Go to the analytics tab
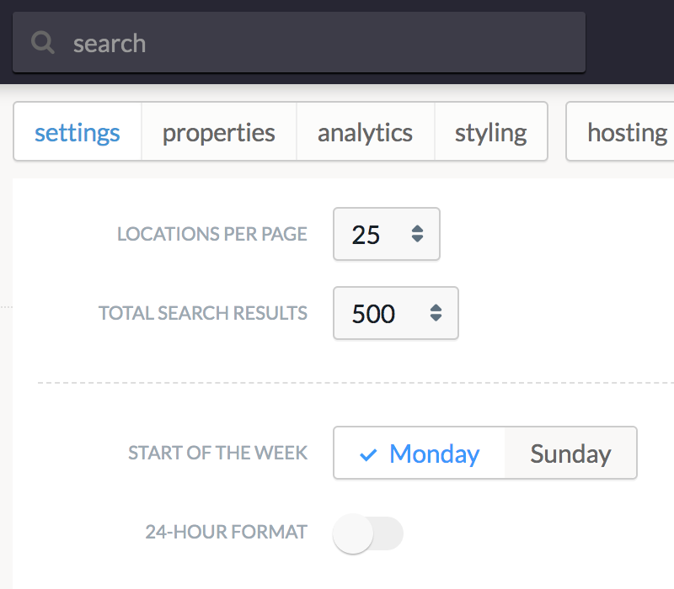Screen dimensions: 674x589 (366, 132)
